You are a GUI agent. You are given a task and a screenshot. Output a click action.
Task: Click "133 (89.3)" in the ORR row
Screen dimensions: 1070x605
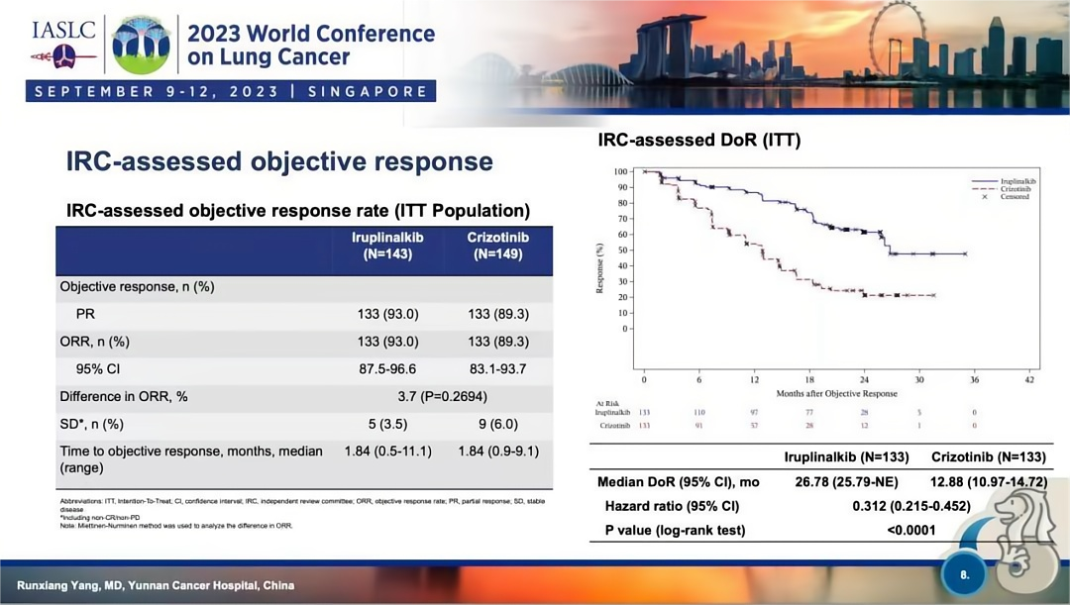pyautogui.click(x=498, y=341)
